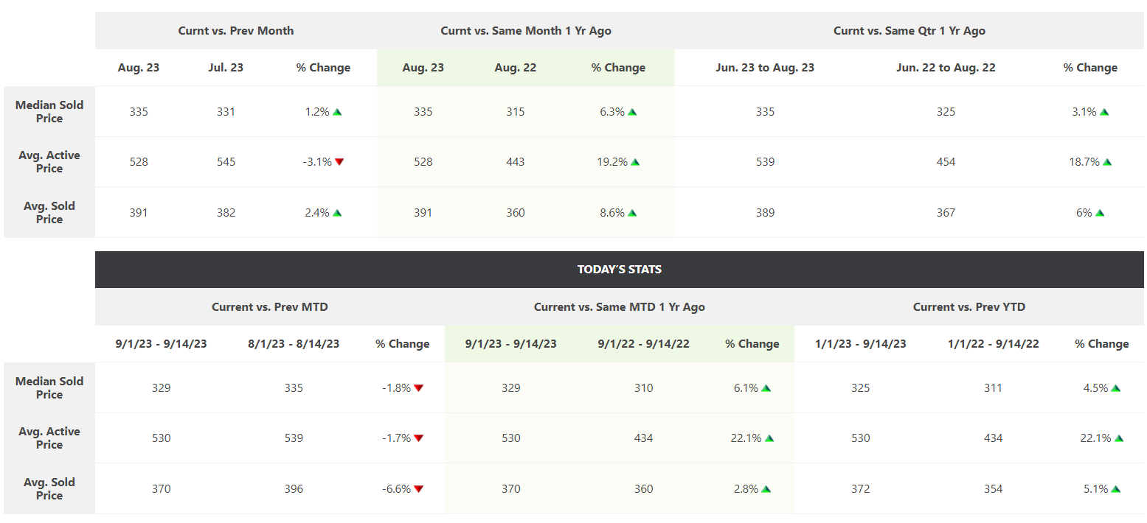The height and width of the screenshot is (523, 1147).
Task: Click the 545 value in Jul. 23 column
Action: [226, 162]
